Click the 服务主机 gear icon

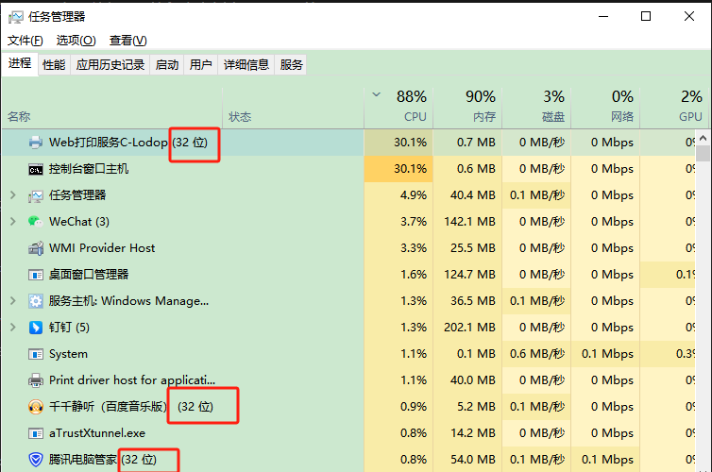36,301
